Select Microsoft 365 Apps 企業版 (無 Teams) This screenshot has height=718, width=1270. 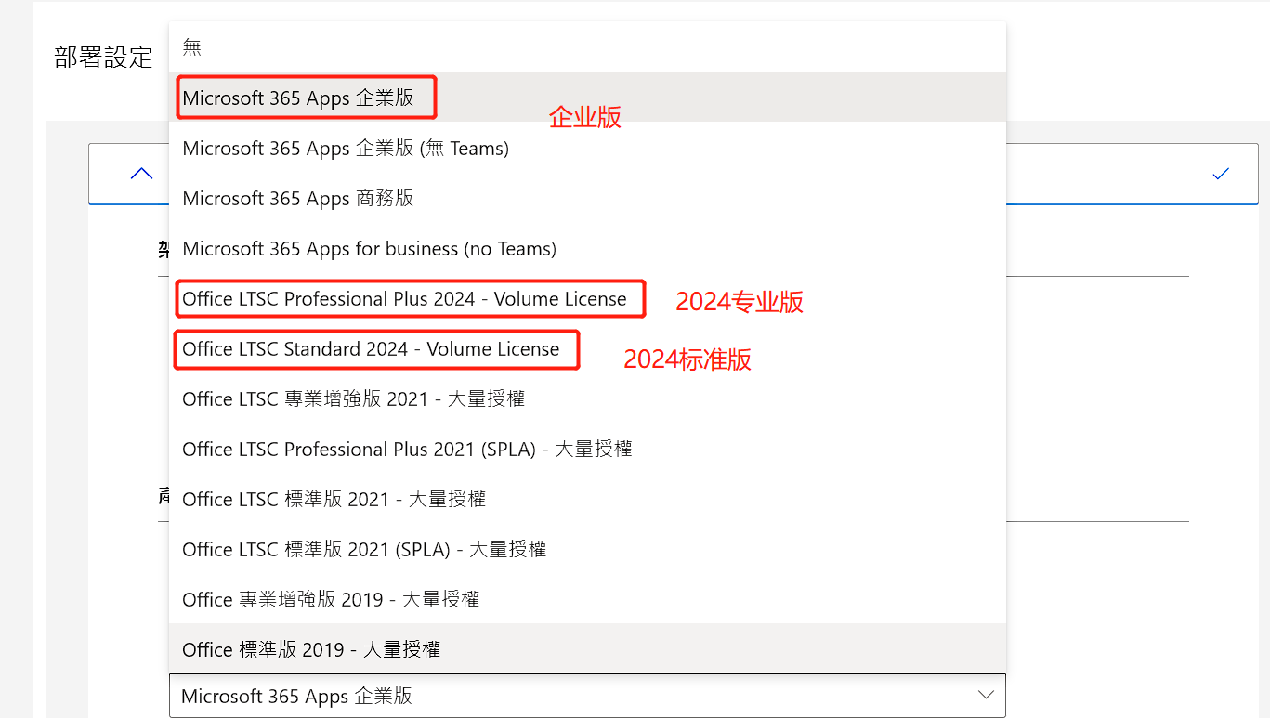[587, 148]
